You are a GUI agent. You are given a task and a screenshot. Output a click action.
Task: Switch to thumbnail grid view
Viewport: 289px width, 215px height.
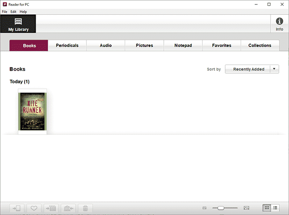point(267,208)
